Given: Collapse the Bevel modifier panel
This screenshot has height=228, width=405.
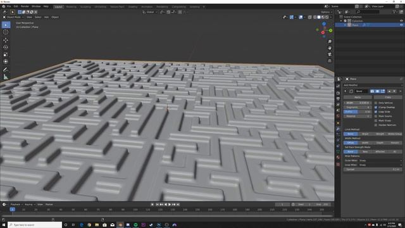Looking at the screenshot, I should (x=346, y=91).
